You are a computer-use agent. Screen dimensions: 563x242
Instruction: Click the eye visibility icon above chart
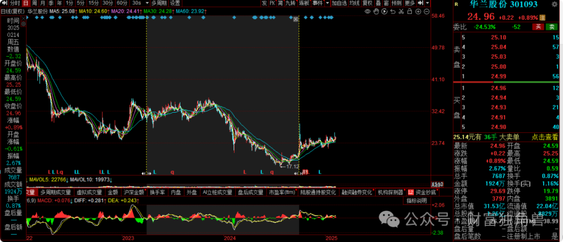click(x=367, y=10)
